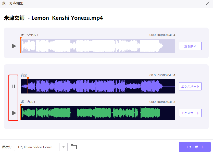Image resolution: width=213 pixels, height=153 pixels.
Task: Click the large purple エクスポート button
Action: (195, 147)
